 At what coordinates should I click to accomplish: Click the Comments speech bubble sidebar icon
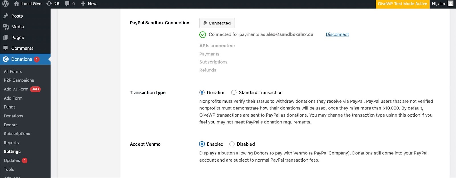pos(6,48)
